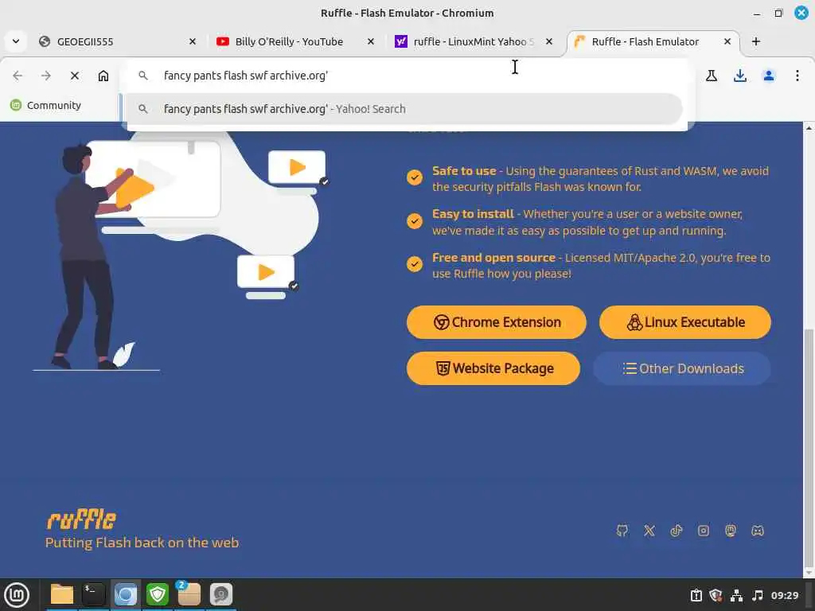This screenshot has width=815, height=611.
Task: Click the ruffle logo in footer
Action: 81,519
